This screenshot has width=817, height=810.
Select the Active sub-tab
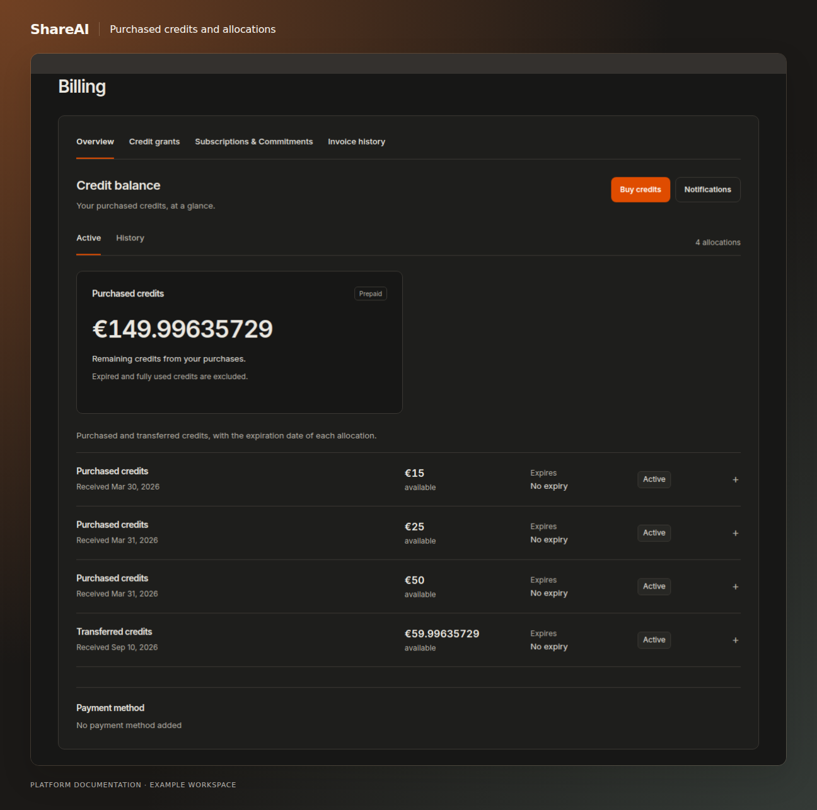coord(88,238)
